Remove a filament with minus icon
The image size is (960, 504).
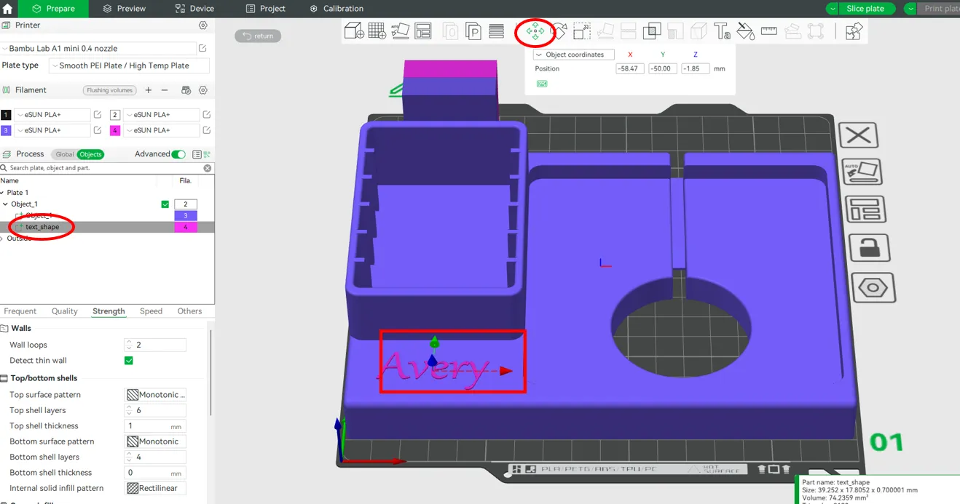click(x=165, y=90)
